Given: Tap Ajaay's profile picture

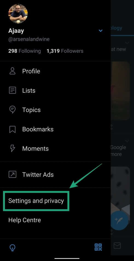Looking at the screenshot, I should tap(18, 13).
